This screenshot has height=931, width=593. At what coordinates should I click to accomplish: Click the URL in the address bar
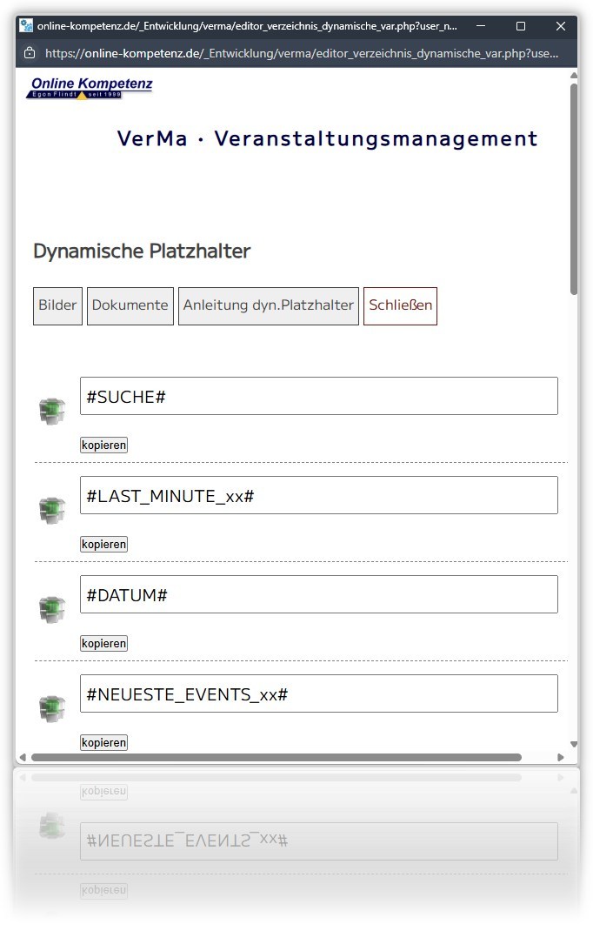click(302, 53)
